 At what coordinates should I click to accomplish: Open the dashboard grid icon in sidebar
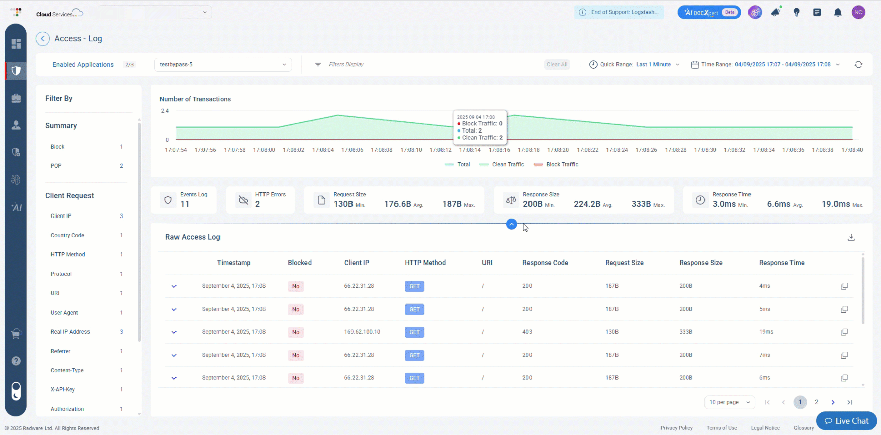point(16,44)
